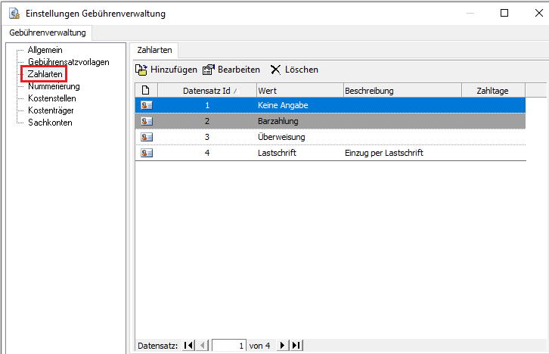Viewport: 549px width, 354px height.
Task: Open Allgemein in the settings tree
Action: coord(45,50)
